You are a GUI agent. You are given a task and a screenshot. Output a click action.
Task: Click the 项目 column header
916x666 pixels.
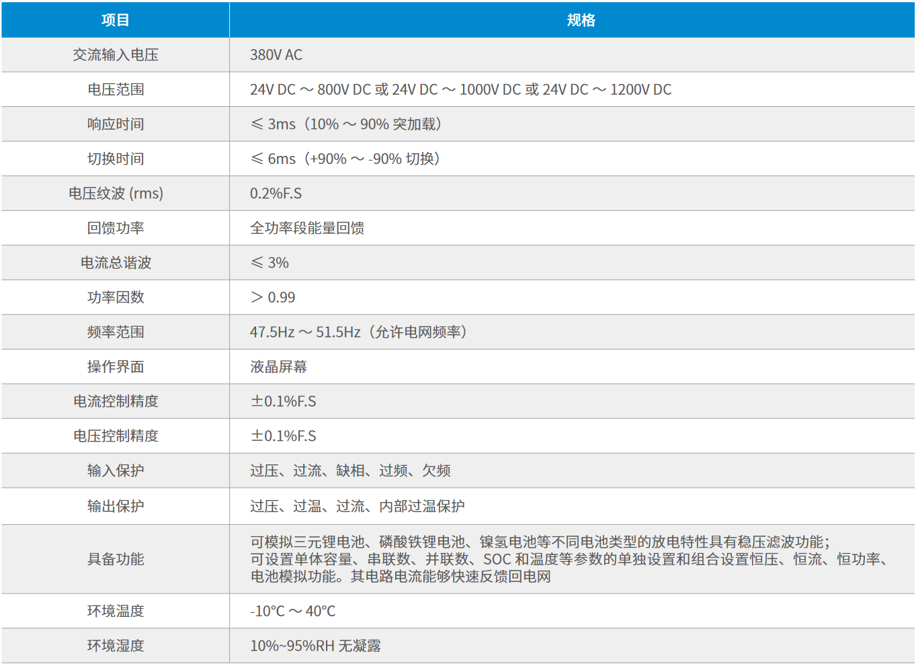pyautogui.click(x=115, y=20)
